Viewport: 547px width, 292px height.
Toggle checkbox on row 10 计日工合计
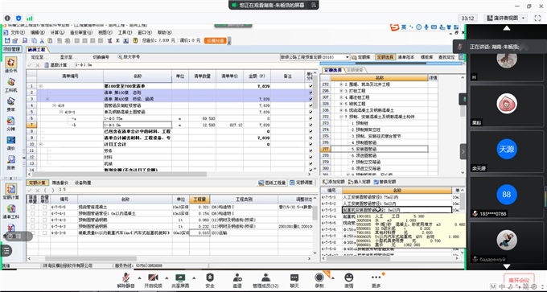tap(311, 144)
